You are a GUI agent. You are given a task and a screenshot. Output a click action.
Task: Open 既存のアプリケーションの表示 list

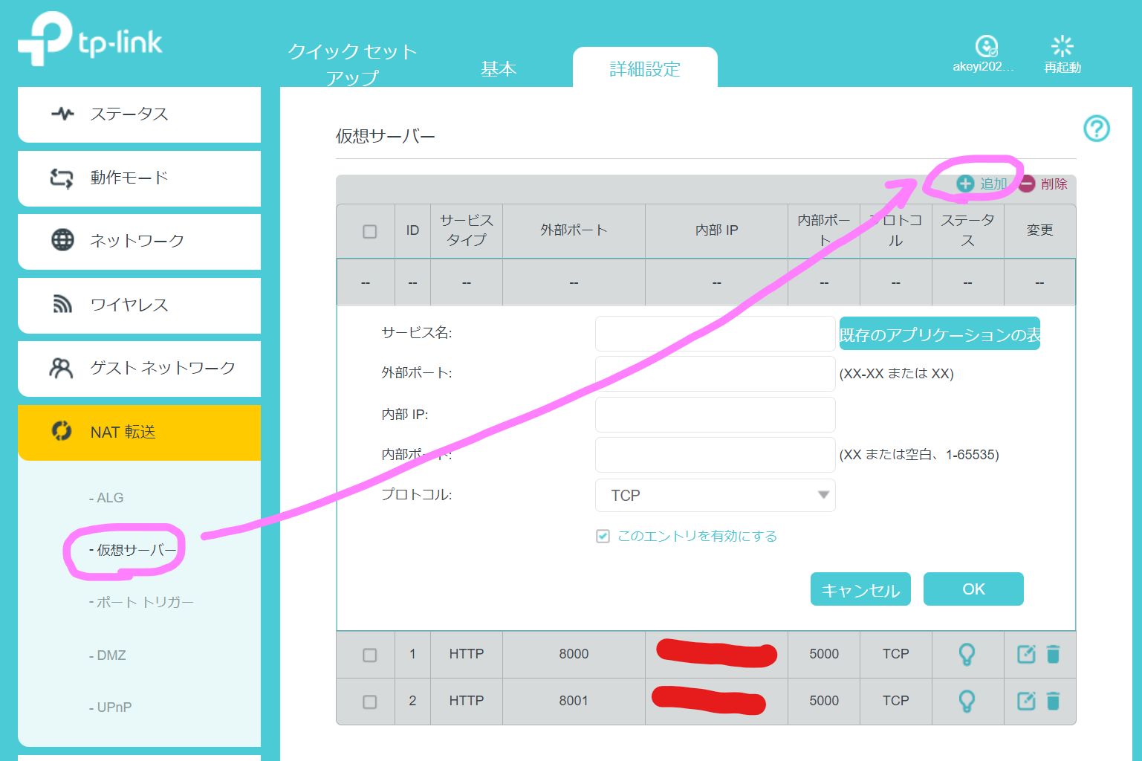pyautogui.click(x=939, y=334)
